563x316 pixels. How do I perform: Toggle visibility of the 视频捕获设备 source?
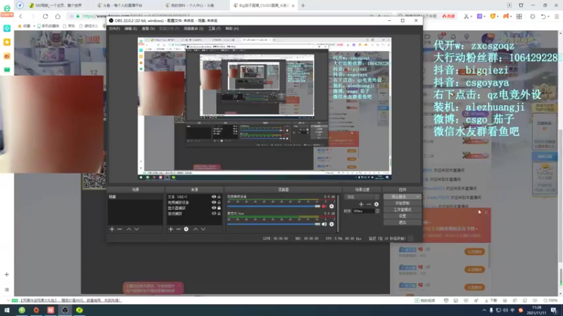click(x=214, y=202)
